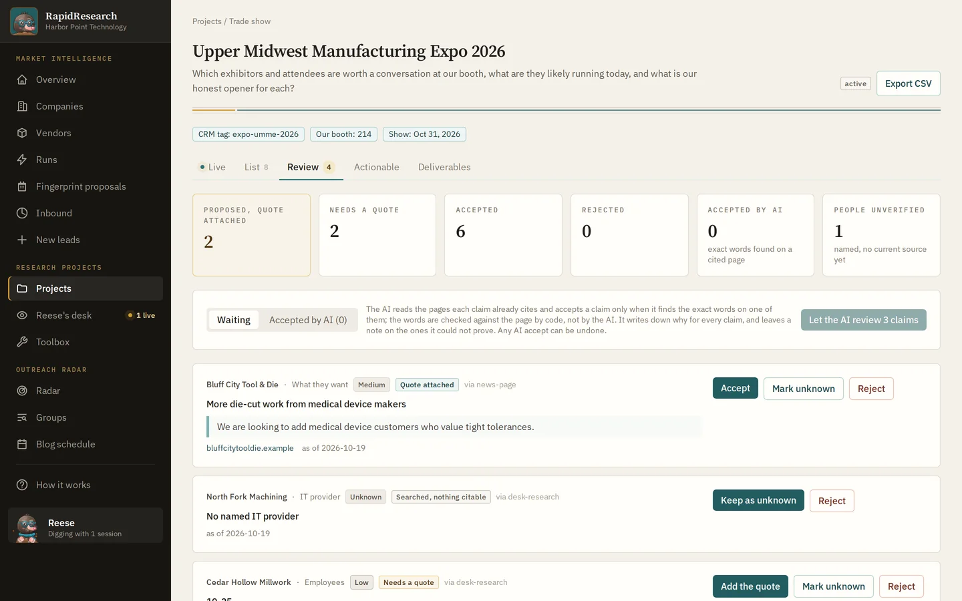Click the RapidResearch mole logo
Screen dimensions: 962x601
click(24, 21)
